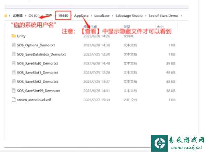Select SOS_Options_Demo.txt file icon
Image resolution: width=205 pixels, height=152 pixels.
click(x=14, y=45)
